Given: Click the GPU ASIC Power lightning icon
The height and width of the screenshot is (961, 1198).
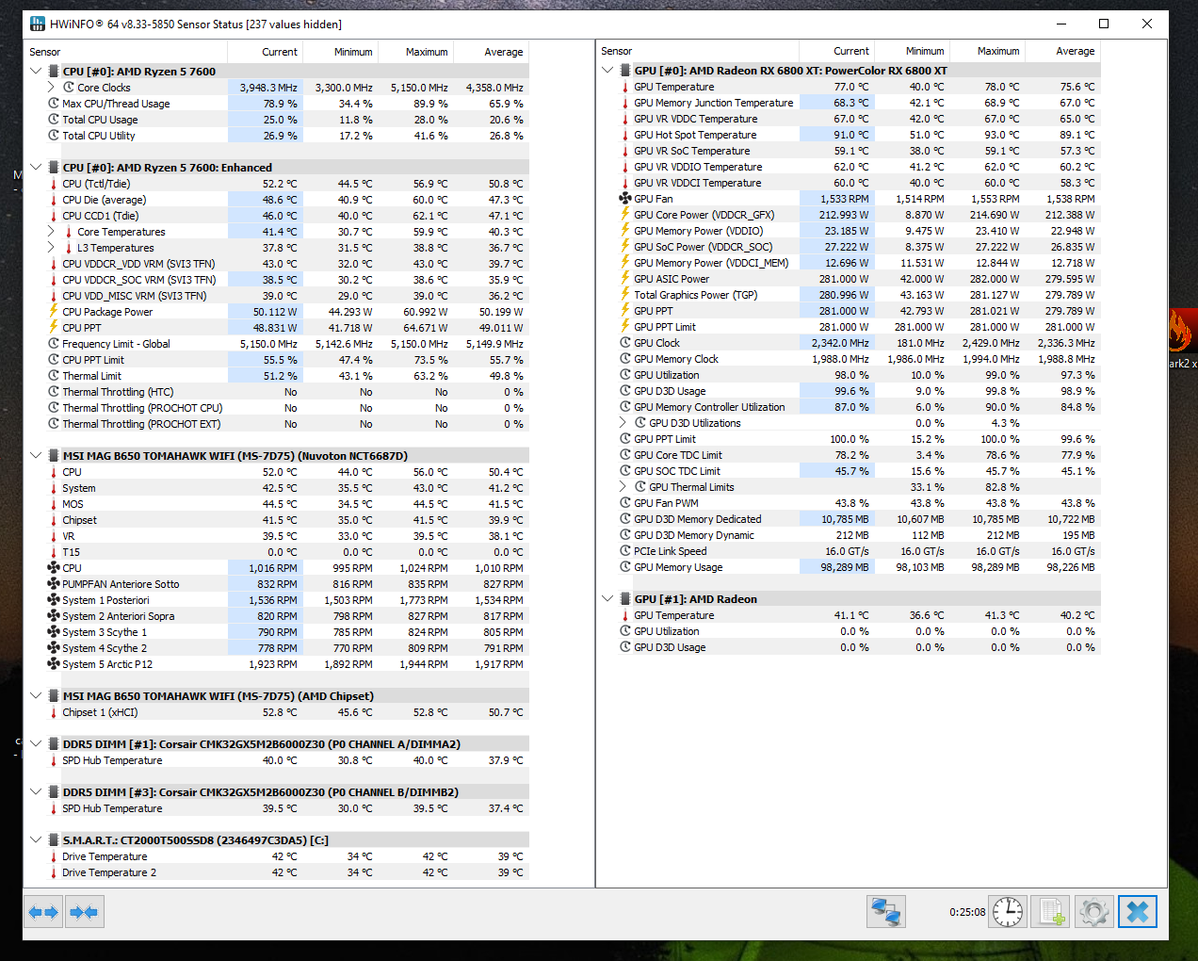Looking at the screenshot, I should click(624, 279).
